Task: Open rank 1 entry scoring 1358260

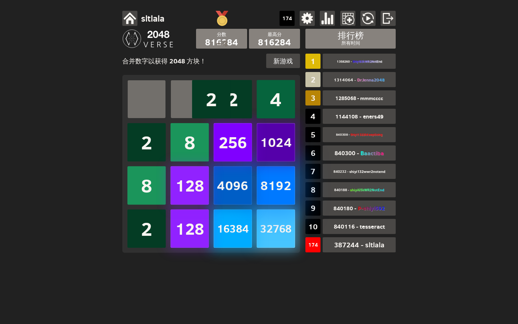Action: (x=359, y=61)
